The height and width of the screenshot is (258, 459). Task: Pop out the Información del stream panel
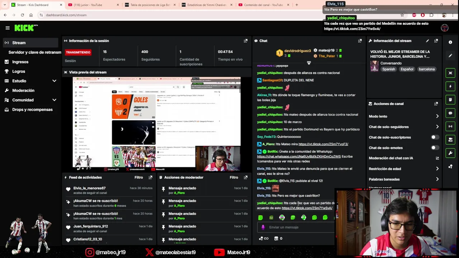436,41
